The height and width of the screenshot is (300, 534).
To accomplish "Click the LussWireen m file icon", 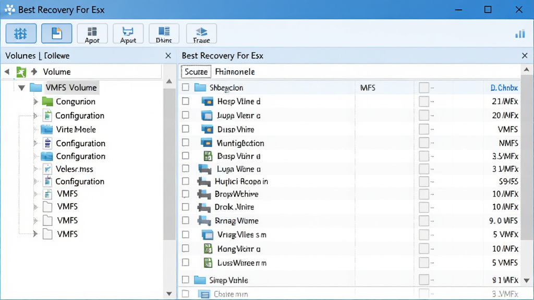I will click(208, 262).
